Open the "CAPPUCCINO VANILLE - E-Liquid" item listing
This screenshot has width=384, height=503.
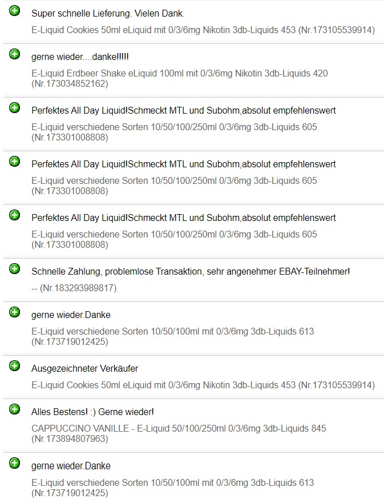(179, 433)
